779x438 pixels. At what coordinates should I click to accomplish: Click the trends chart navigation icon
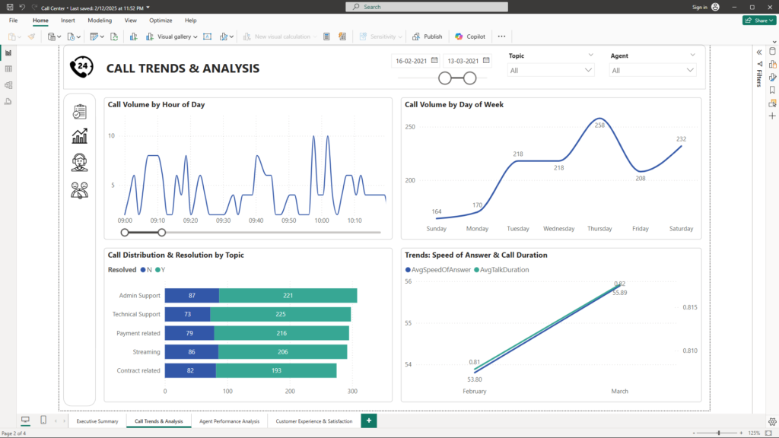(x=79, y=136)
